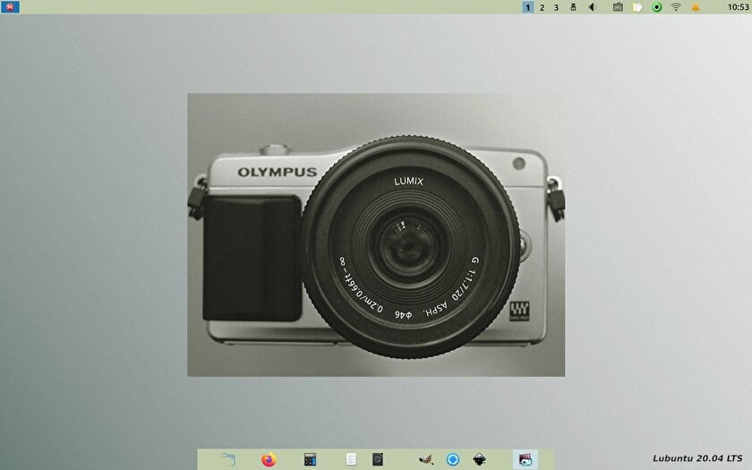Open the Wi-Fi network menu
Viewport: 752px width, 470px height.
pos(676,7)
